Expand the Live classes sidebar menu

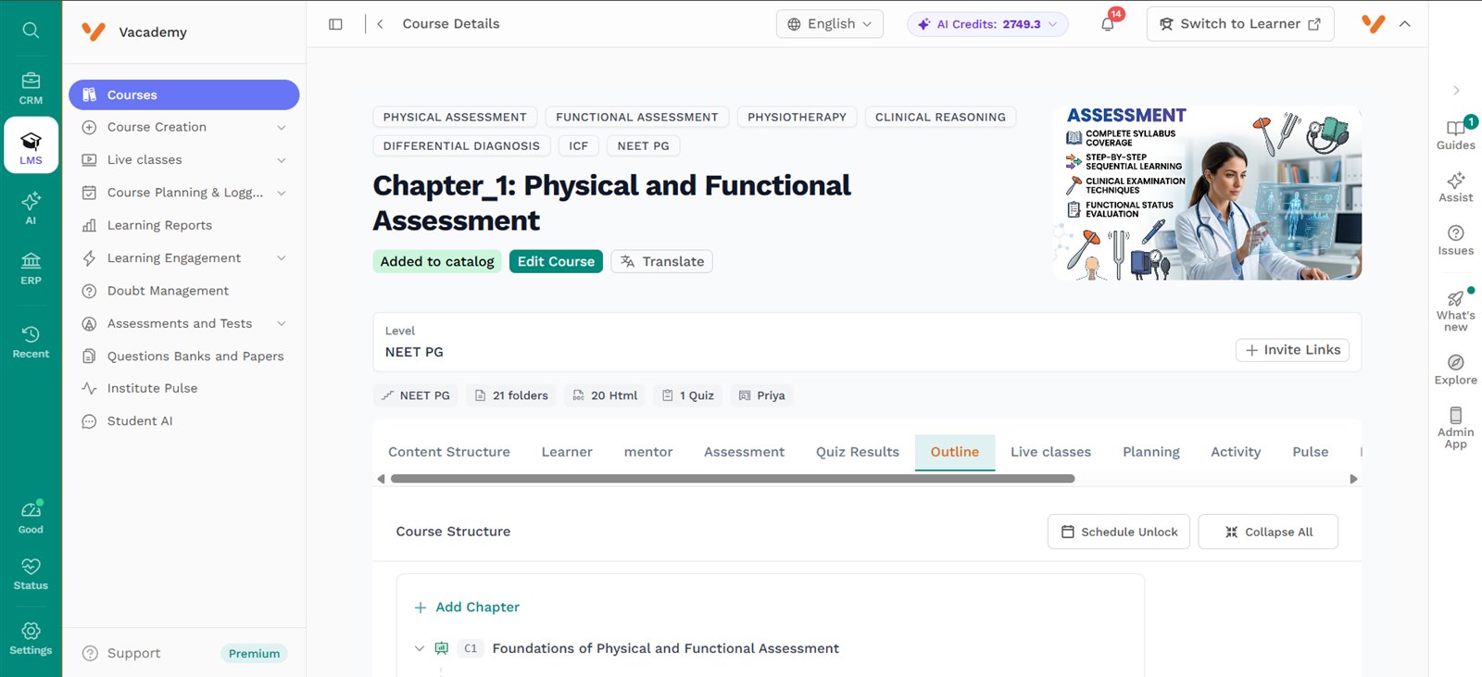click(282, 160)
